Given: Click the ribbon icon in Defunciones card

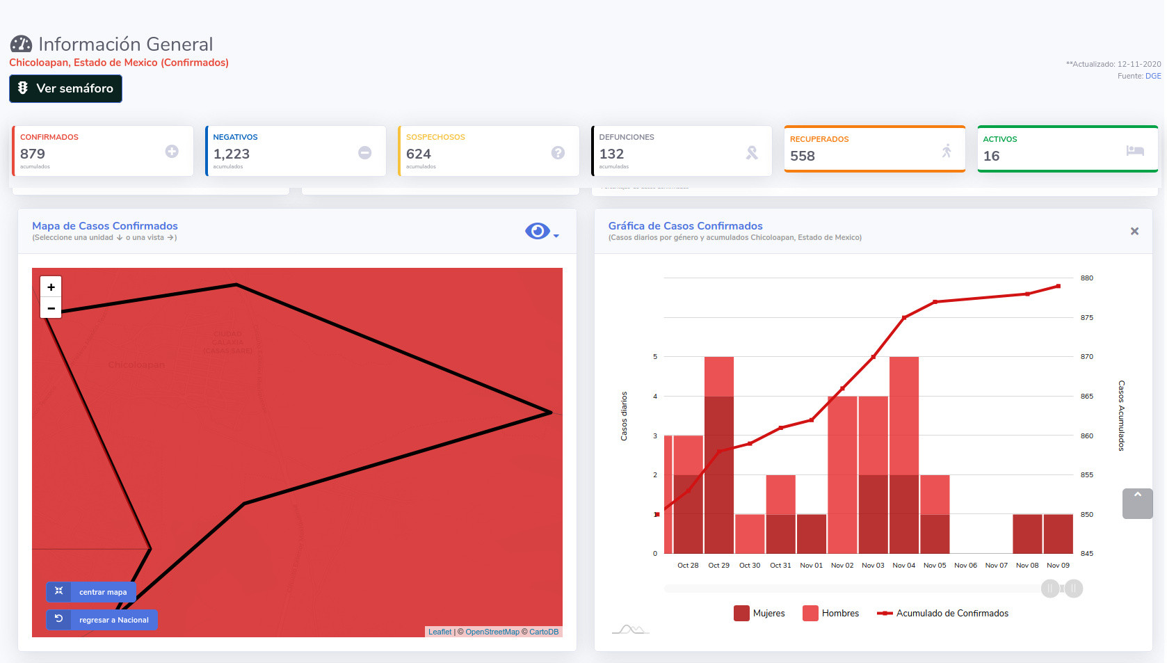Looking at the screenshot, I should coord(752,152).
